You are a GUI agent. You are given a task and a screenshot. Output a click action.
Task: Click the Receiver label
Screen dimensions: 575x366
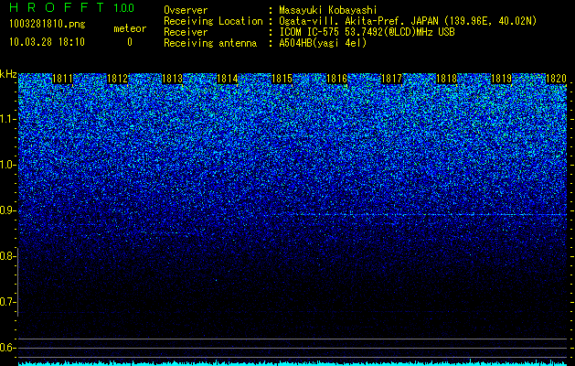tap(186, 32)
